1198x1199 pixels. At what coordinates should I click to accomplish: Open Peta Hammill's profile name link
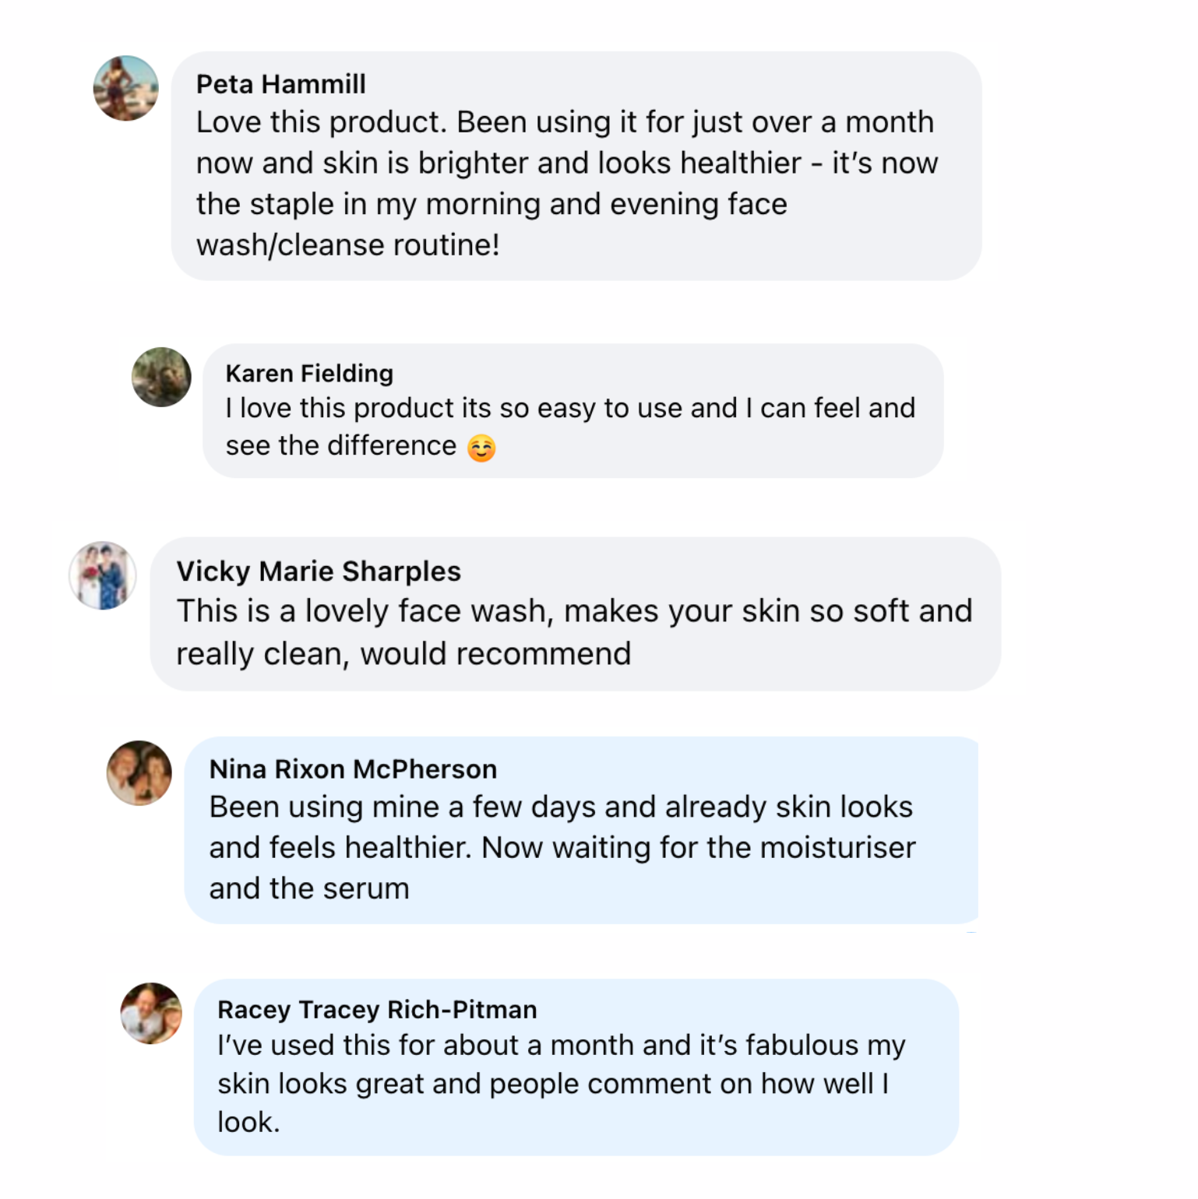click(280, 84)
